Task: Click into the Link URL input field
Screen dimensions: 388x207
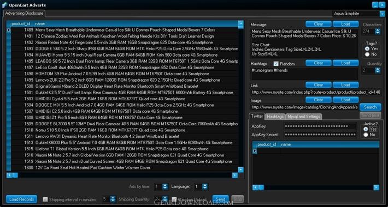Action: 316,92
